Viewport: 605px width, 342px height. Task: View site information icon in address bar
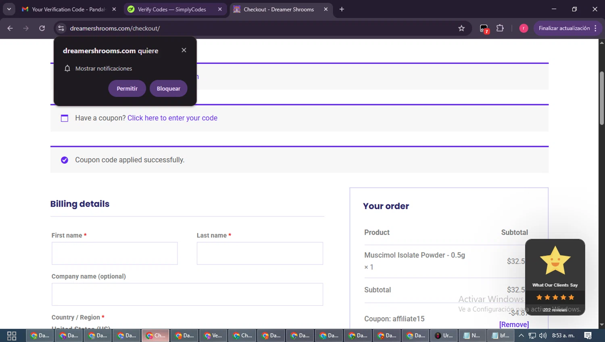[61, 28]
